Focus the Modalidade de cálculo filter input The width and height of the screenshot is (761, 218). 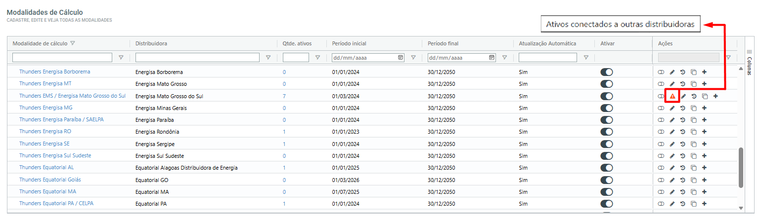62,58
